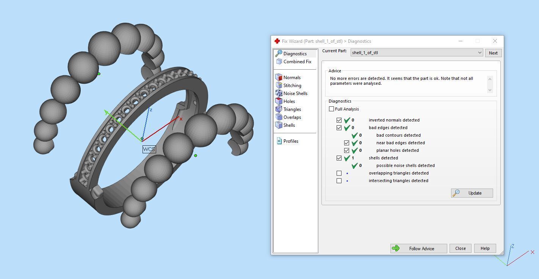The image size is (539, 279).
Task: Open the Triangles fix icon
Action: (x=279, y=109)
